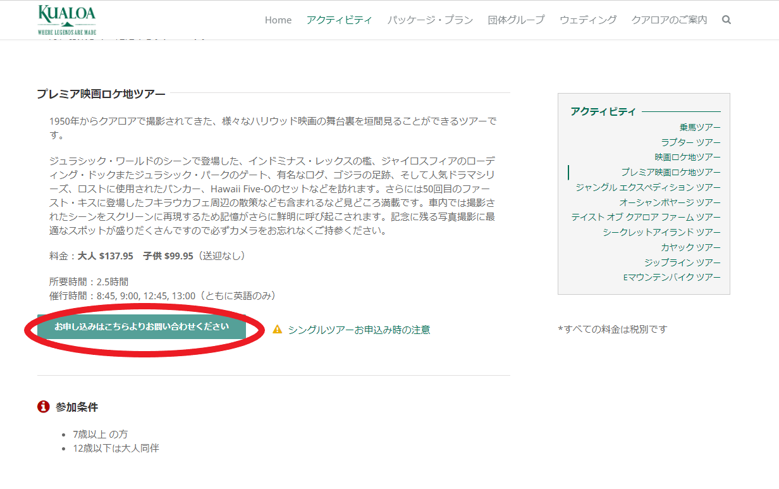This screenshot has width=779, height=489.
Task: Click the 大人 $137.95 price text
Action: coord(106,256)
